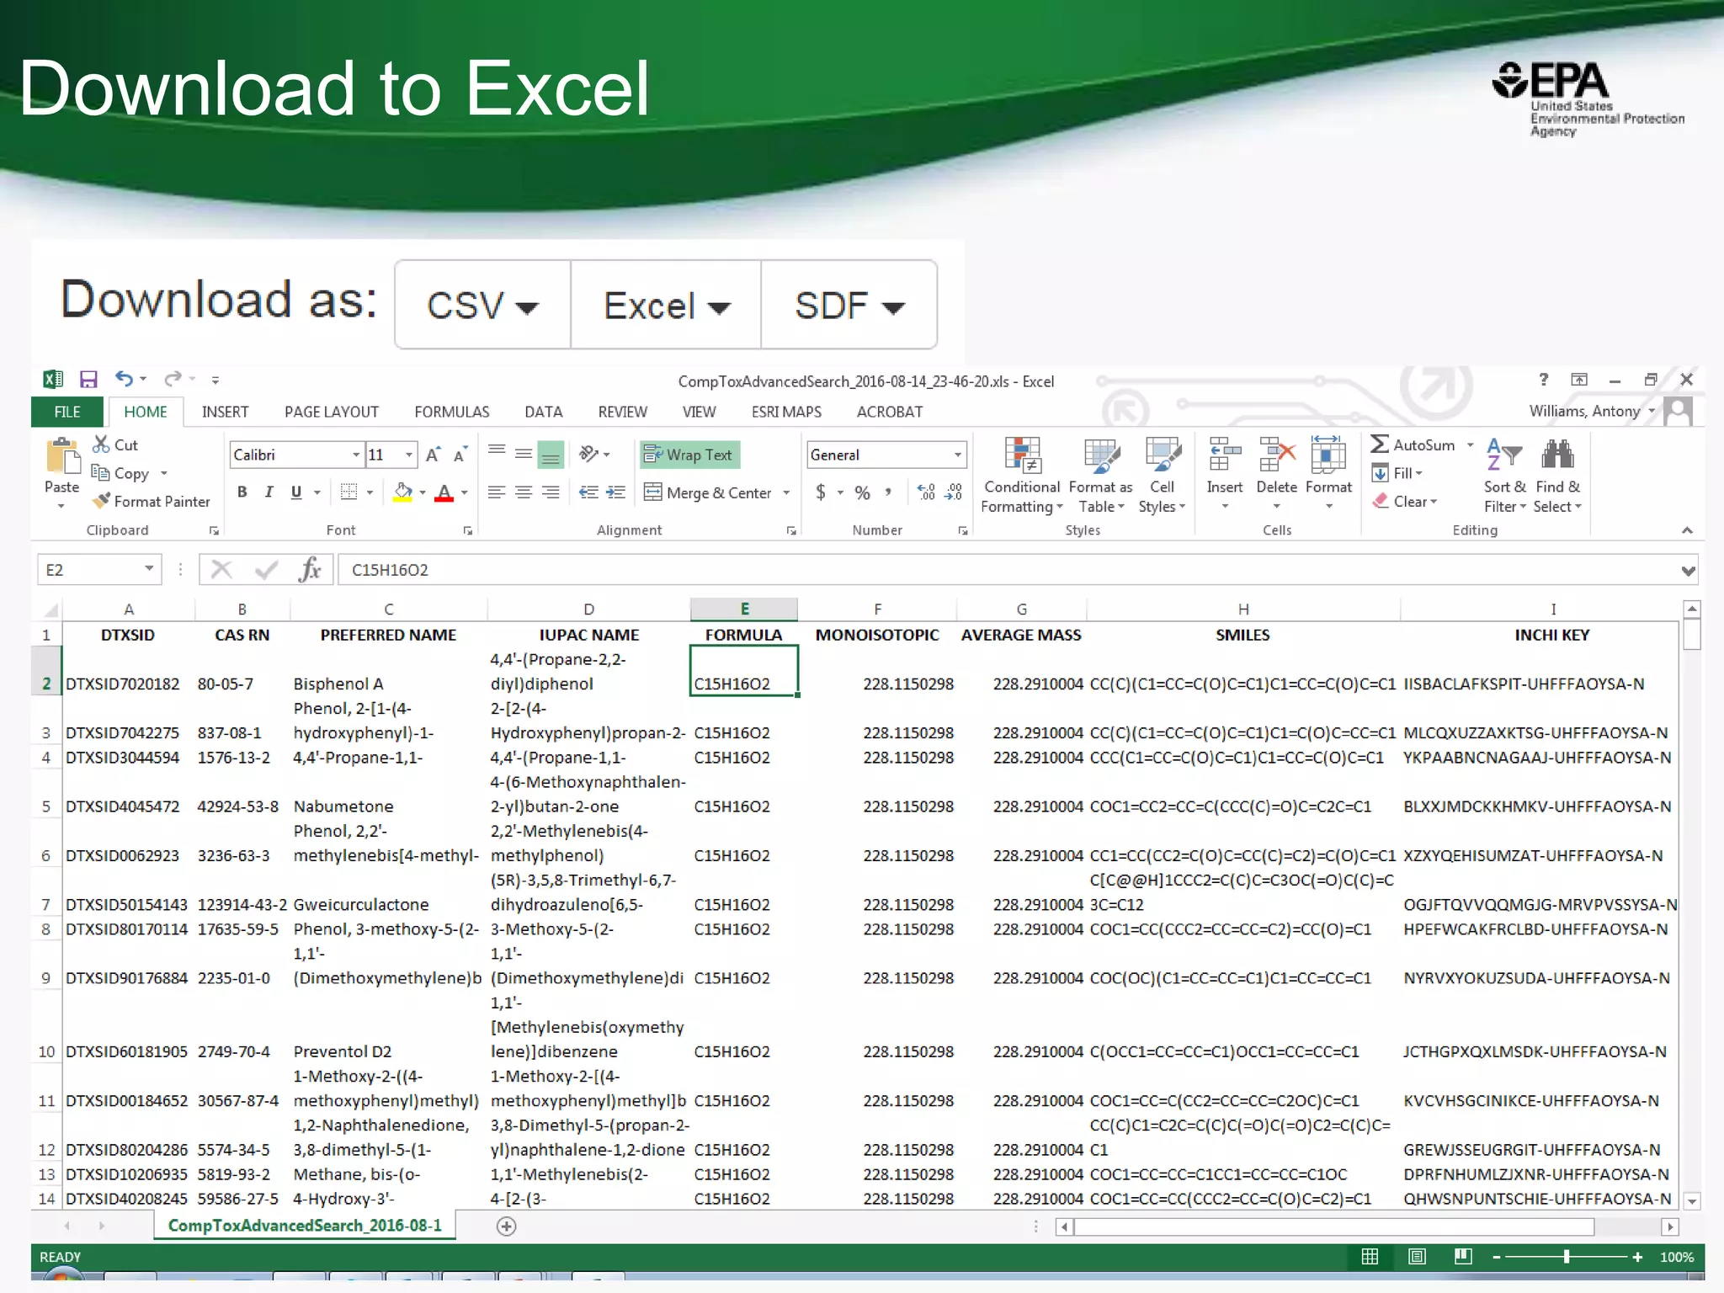Apply the red font color swatch
Viewport: 1724px width, 1293px height.
click(444, 492)
